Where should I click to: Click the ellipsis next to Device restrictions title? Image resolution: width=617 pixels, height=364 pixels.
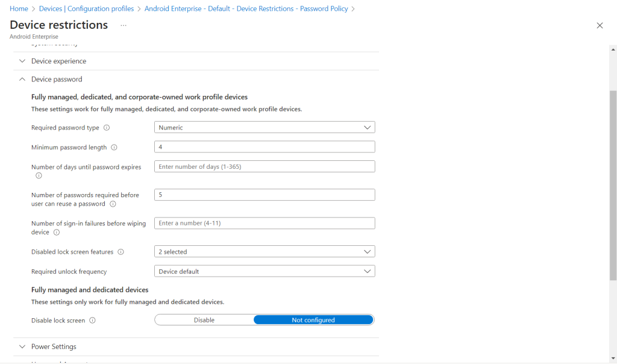click(x=123, y=25)
